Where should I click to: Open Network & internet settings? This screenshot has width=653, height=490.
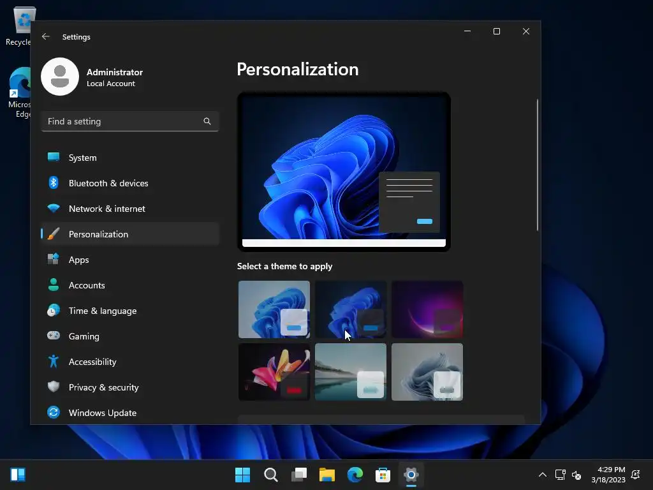coord(130,209)
